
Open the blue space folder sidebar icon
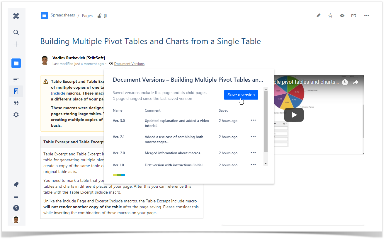(16, 63)
